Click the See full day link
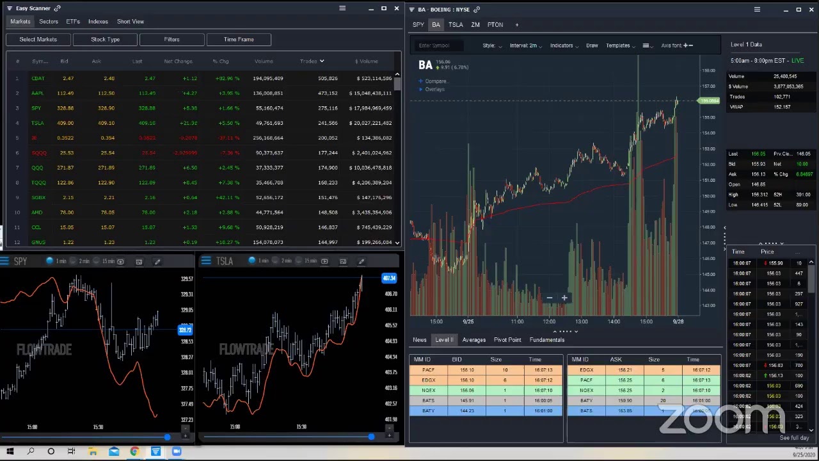The height and width of the screenshot is (461, 819). click(x=795, y=438)
